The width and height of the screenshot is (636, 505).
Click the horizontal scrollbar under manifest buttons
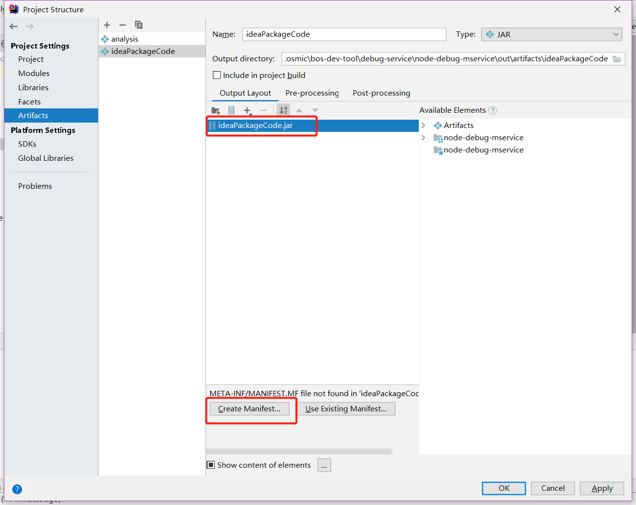point(299,452)
